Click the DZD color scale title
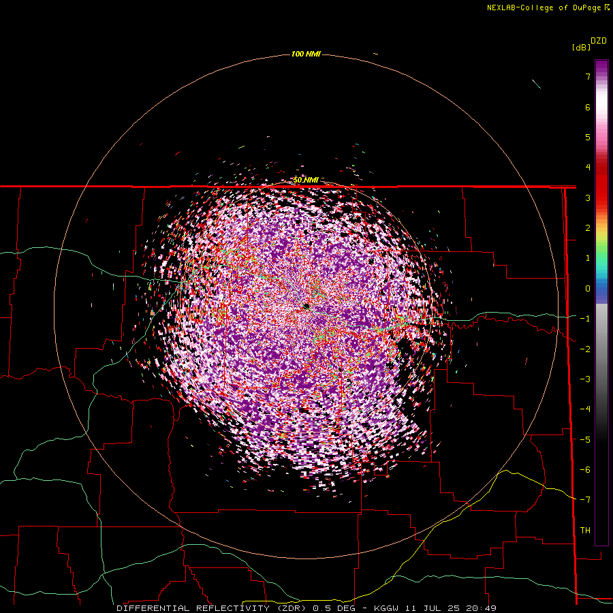The height and width of the screenshot is (613, 613). [599, 41]
